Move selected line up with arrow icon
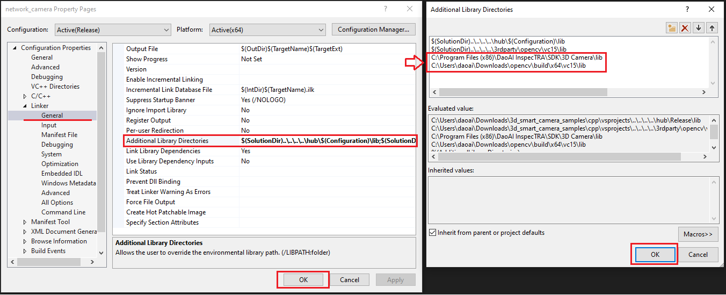This screenshot has width=726, height=295. 712,28
